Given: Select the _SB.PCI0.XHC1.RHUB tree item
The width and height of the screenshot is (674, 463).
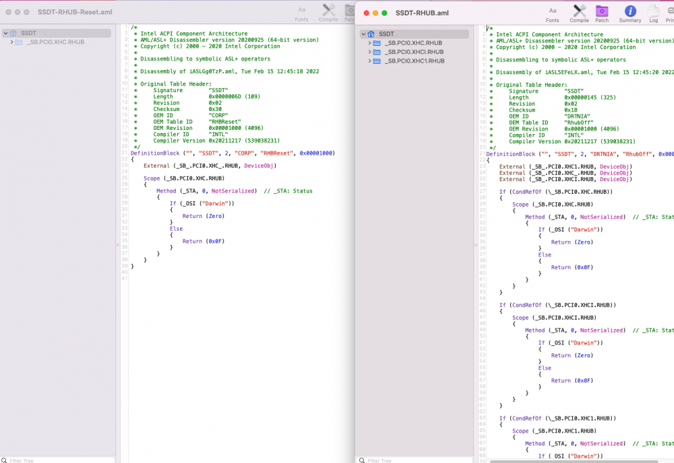Looking at the screenshot, I should [415, 61].
